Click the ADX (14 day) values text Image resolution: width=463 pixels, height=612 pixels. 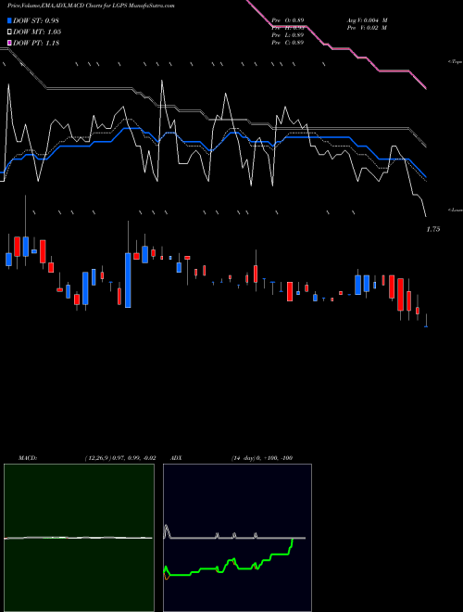(x=261, y=458)
